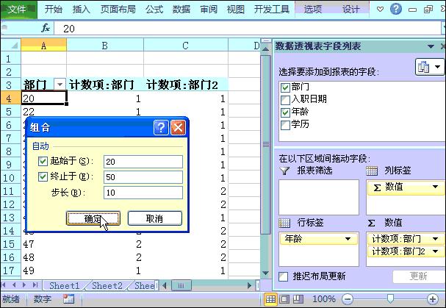Toggle the 终止于 checkbox

(43, 176)
